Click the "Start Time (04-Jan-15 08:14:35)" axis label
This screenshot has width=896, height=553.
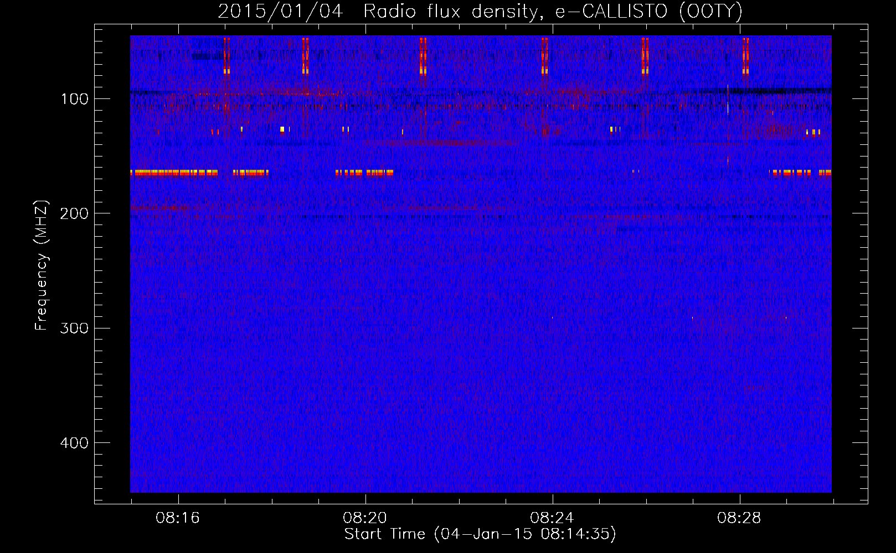(x=480, y=534)
